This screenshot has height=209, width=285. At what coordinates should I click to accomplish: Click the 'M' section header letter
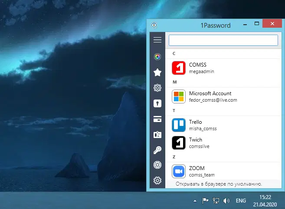(175, 82)
